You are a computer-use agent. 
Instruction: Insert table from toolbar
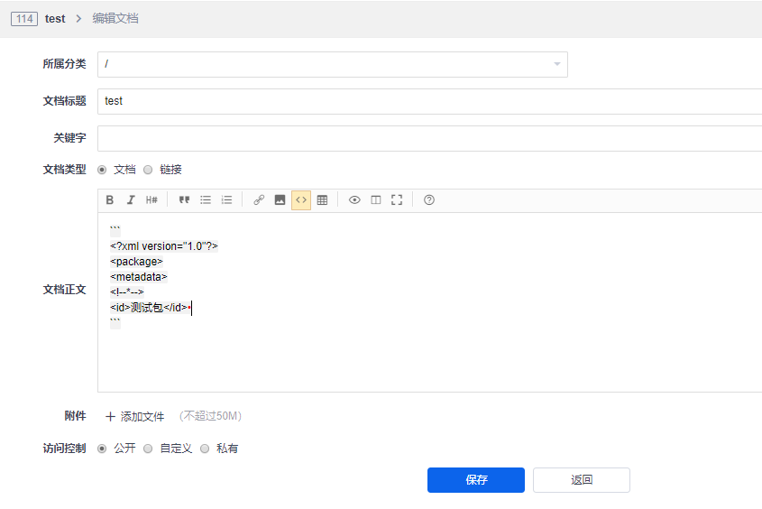click(322, 199)
